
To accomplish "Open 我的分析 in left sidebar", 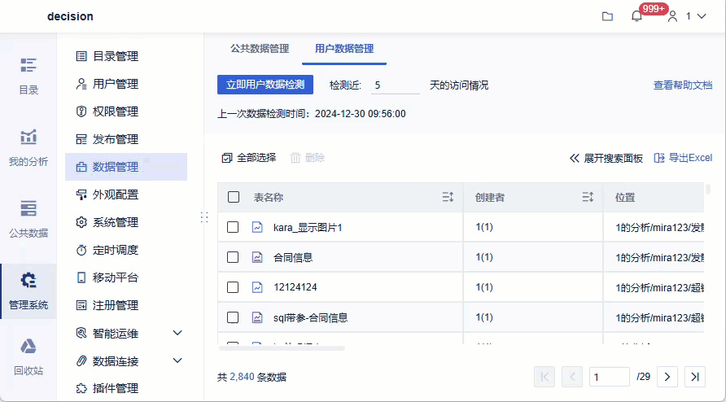I will (28, 147).
